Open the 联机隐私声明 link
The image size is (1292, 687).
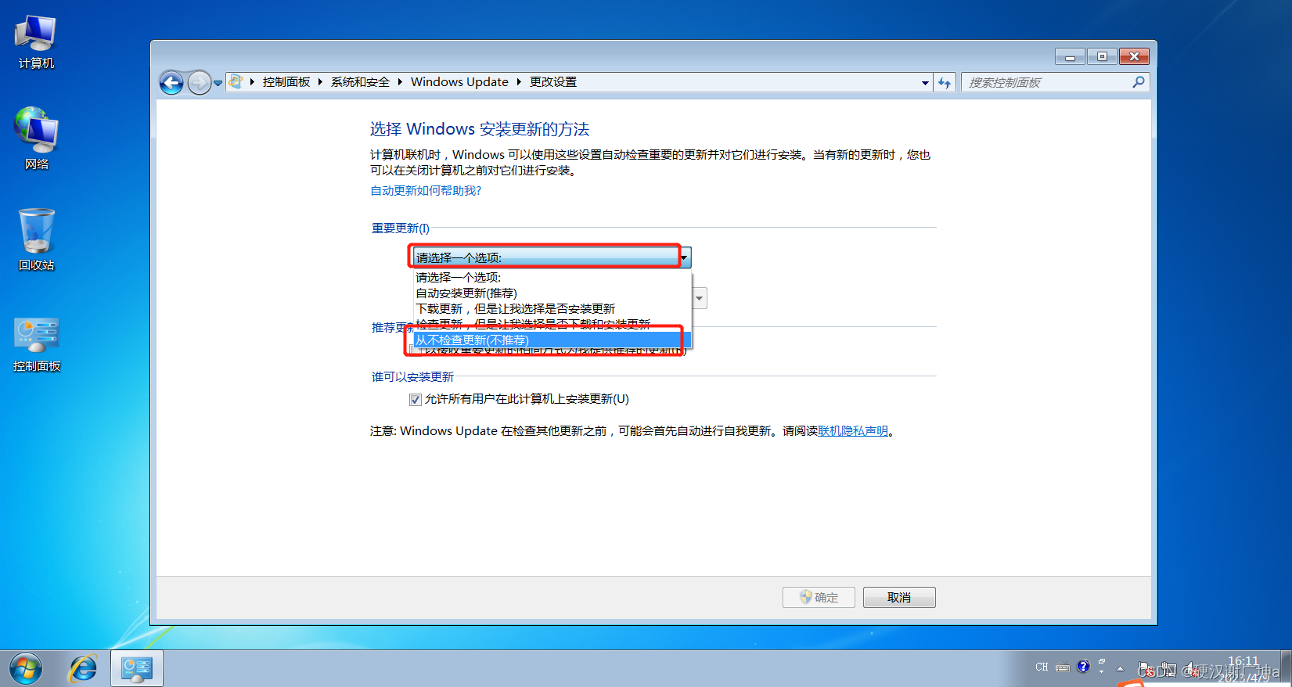[853, 431]
